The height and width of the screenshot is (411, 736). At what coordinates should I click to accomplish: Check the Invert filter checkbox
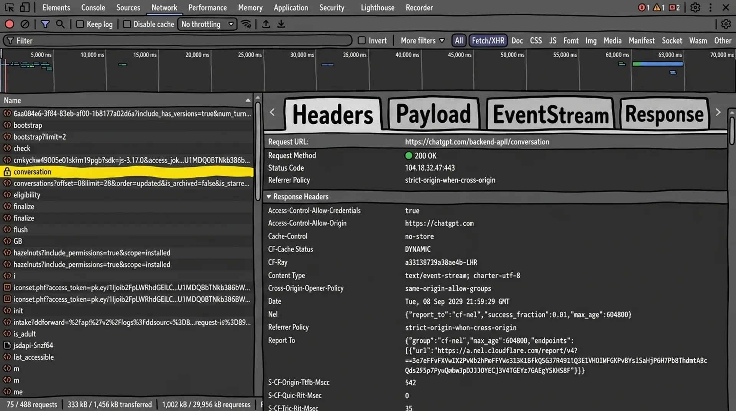361,40
